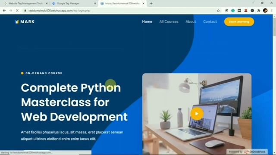
Task: Open the All Courses navigation link
Action: click(169, 22)
